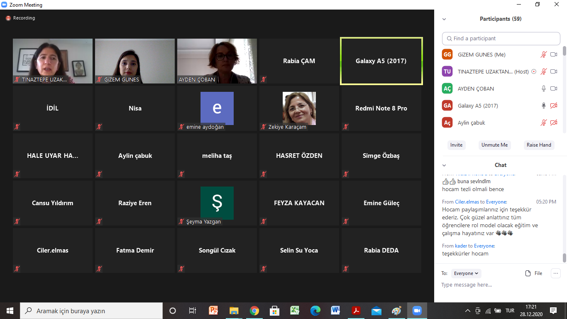This screenshot has height=319, width=567.
Task: Click the File attachment icon in chat
Action: [x=528, y=273]
